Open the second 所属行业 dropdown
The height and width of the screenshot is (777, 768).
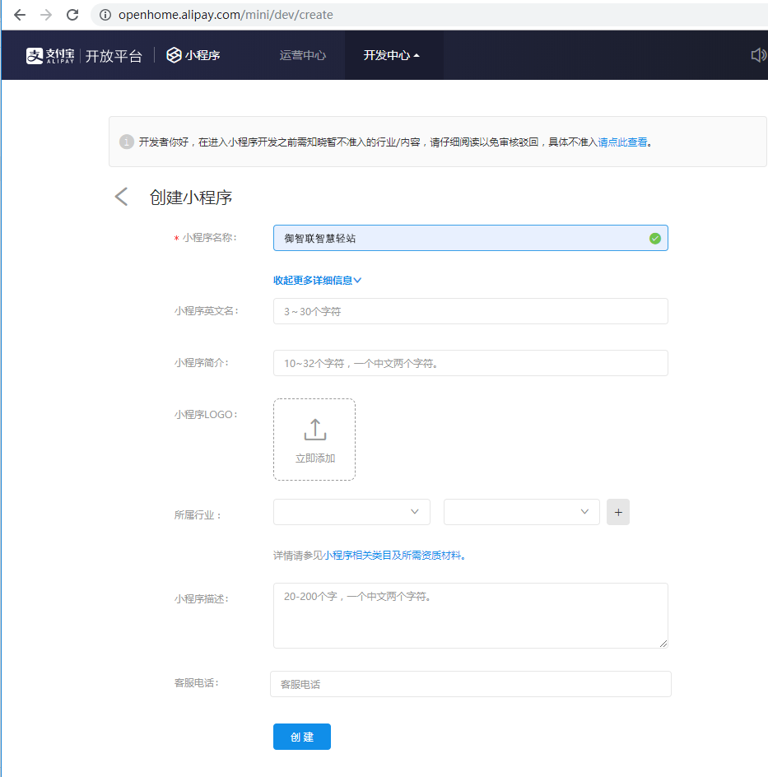[x=521, y=511]
